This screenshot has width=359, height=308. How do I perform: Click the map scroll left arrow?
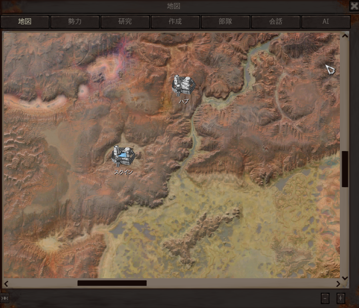6,284
